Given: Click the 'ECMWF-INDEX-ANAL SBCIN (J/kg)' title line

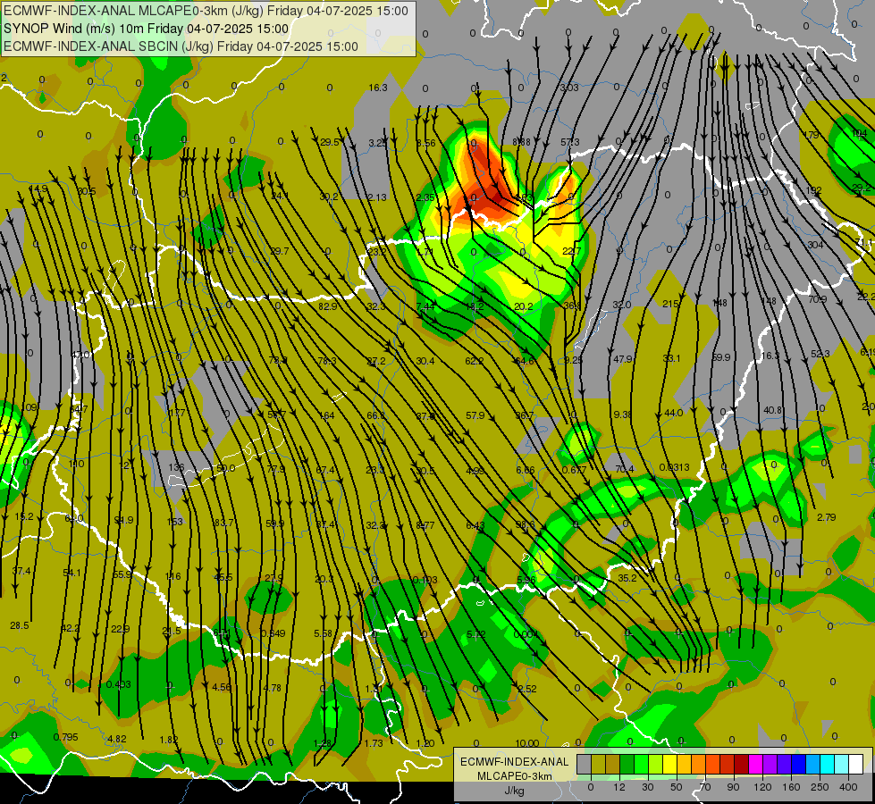Looking at the screenshot, I should 181,46.
